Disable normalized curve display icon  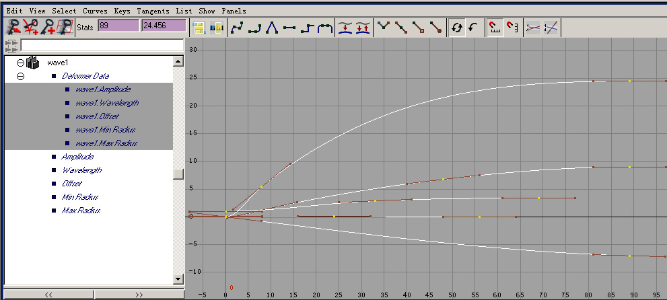(x=551, y=28)
